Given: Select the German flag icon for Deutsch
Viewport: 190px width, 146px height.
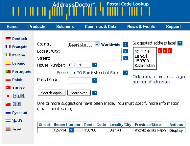Looking at the screenshot, I should click(8, 38).
